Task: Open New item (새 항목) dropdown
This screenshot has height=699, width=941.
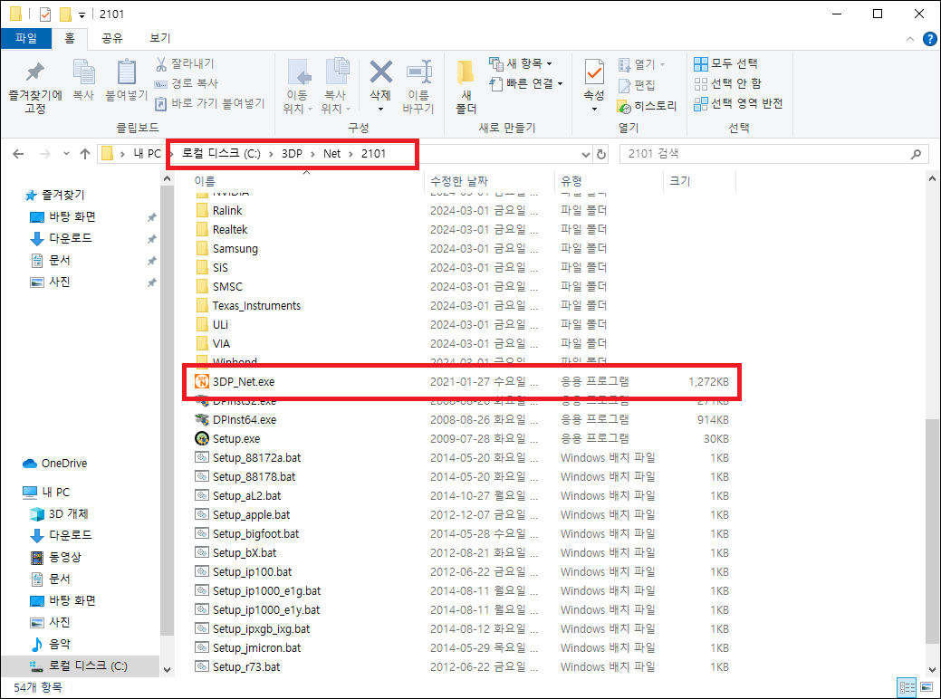Action: pos(520,63)
